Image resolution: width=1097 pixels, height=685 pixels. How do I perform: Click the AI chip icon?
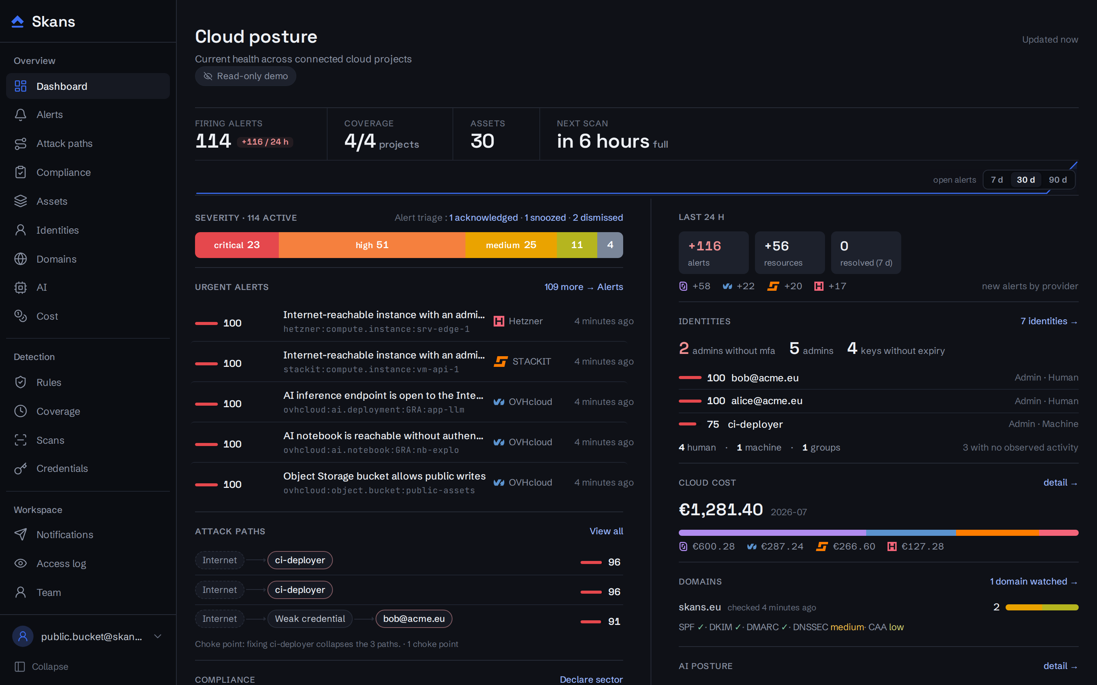21,287
